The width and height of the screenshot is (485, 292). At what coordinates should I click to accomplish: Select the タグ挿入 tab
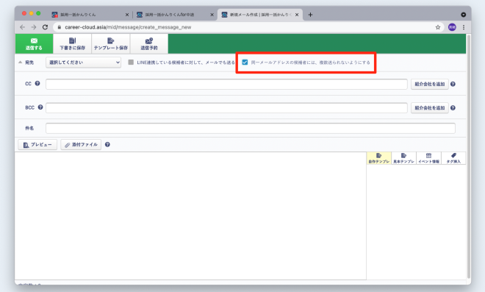[453, 158]
